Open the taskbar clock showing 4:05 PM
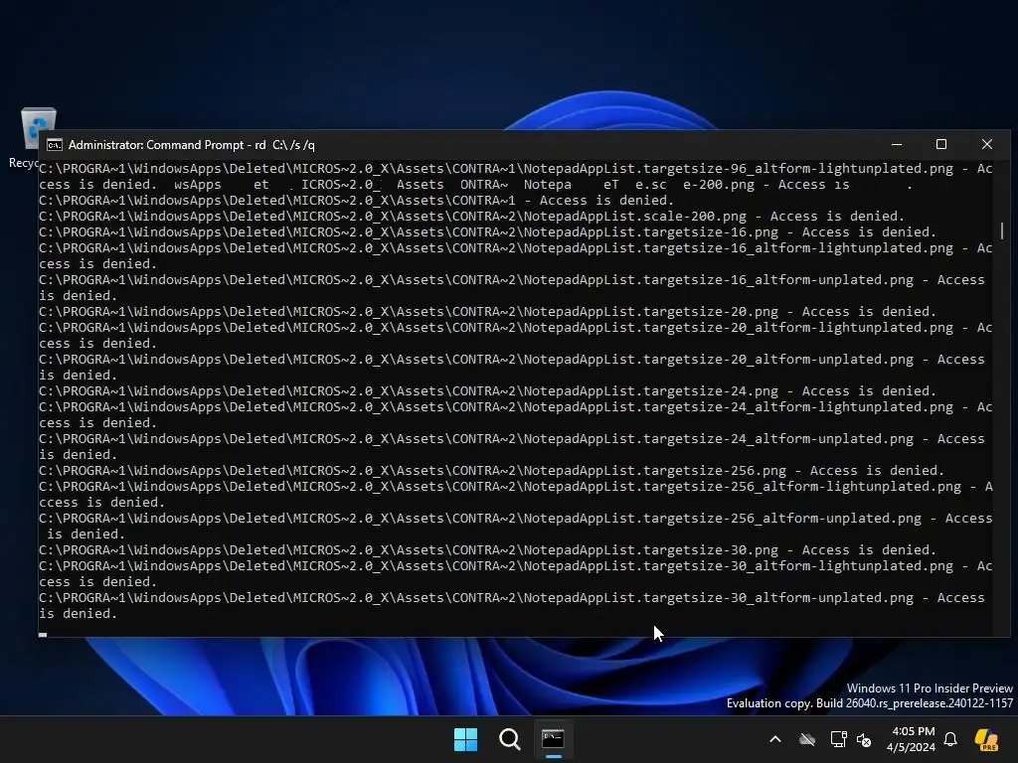Screen dimensions: 1018x763 (x=911, y=739)
